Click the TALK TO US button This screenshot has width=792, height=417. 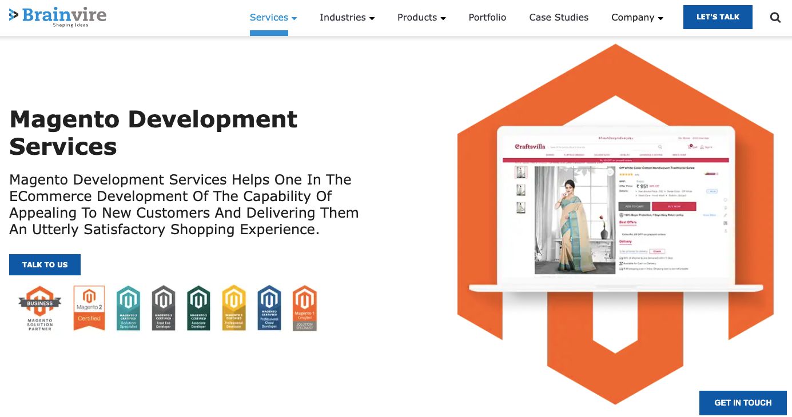tap(45, 264)
